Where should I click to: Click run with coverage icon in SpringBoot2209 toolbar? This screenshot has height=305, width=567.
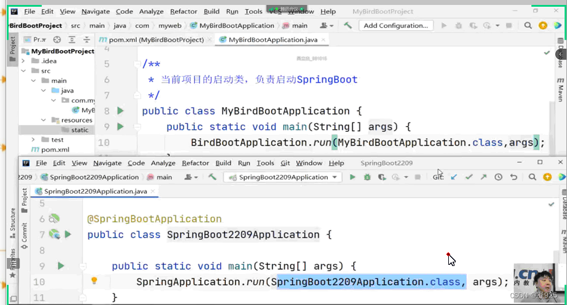click(x=382, y=178)
